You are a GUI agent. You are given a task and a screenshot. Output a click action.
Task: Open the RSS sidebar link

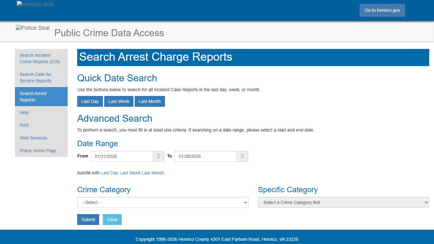point(24,125)
